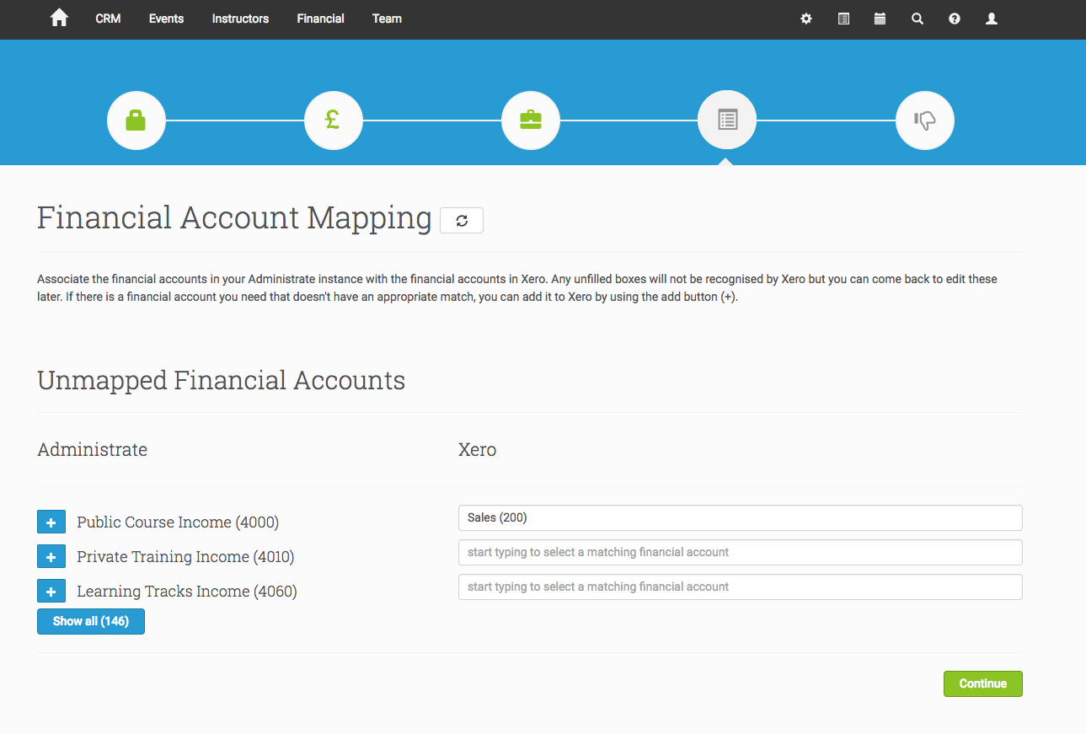Viewport: 1086px width, 734px height.
Task: Open the Events menu
Action: click(x=166, y=19)
